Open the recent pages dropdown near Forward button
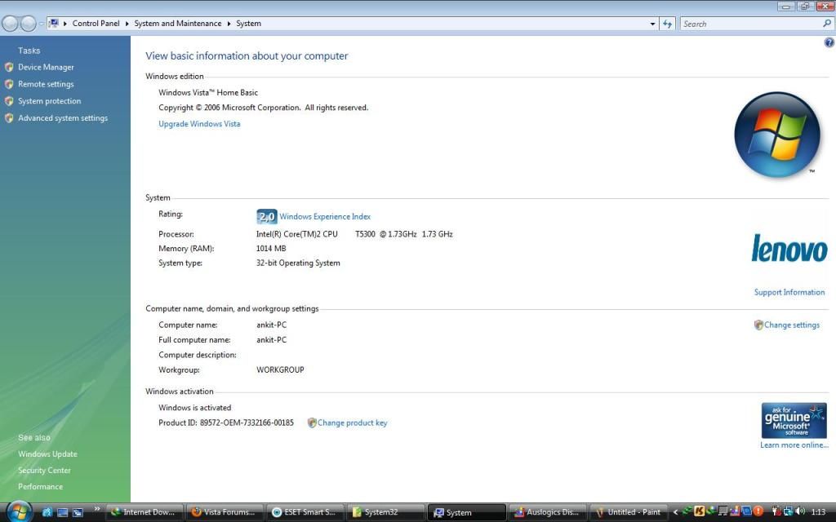836x522 pixels. (x=41, y=24)
